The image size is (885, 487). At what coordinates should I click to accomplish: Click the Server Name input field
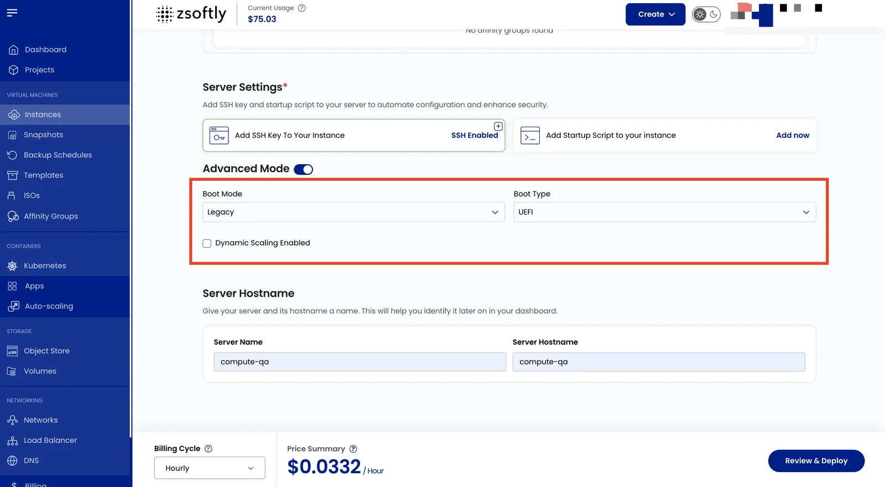[x=360, y=362]
